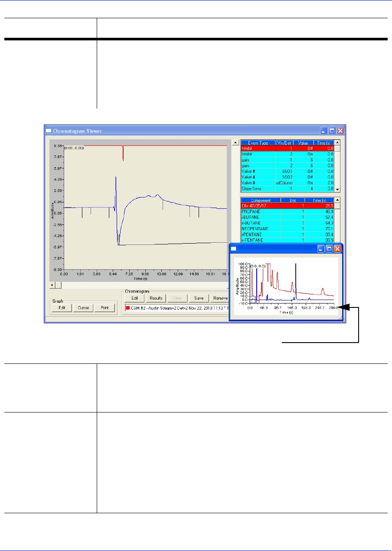This screenshot has width=392, height=551.
Task: Click the up arrow beside the graph's top right
Action: pos(235,142)
